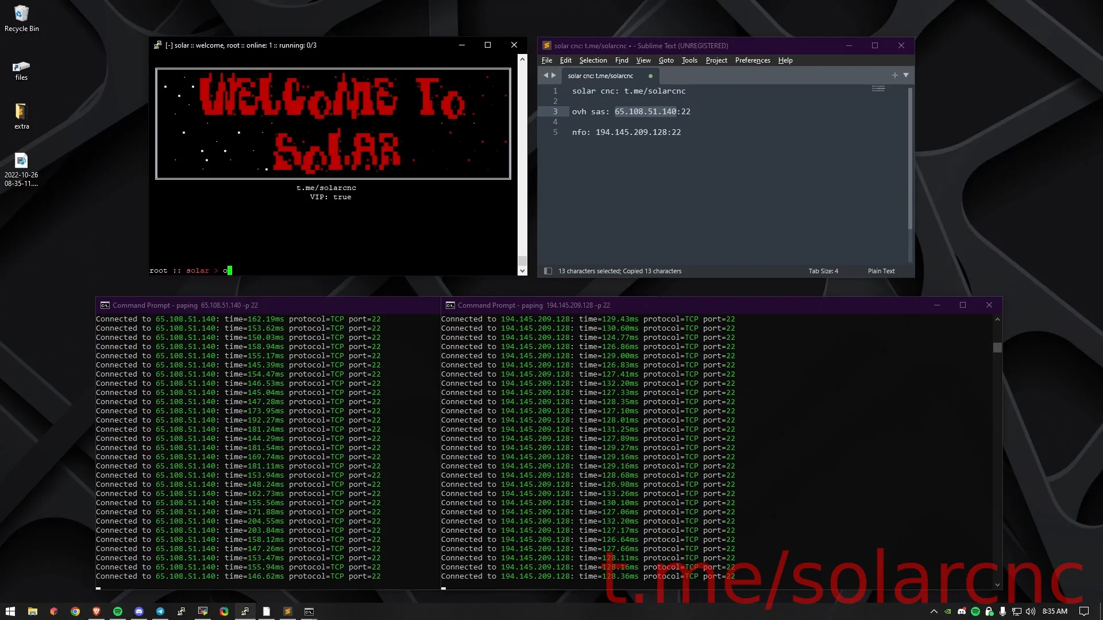Screen dimensions: 1103x620
Task: Open File Explorer from the taskbar
Action: tap(32, 611)
